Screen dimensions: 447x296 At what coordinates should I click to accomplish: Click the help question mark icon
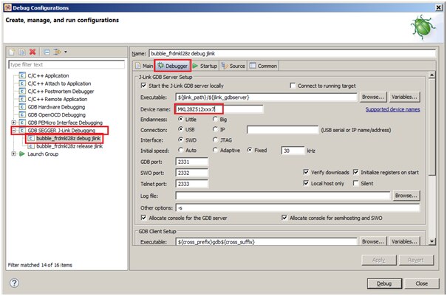14,283
